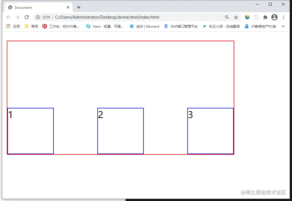Reload the current page
The height and width of the screenshot is (201, 292).
(x=27, y=17)
